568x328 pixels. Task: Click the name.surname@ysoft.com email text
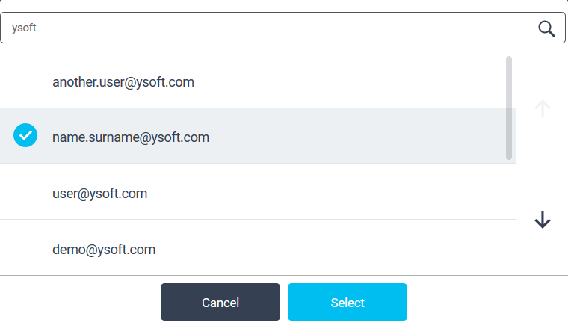coord(131,137)
